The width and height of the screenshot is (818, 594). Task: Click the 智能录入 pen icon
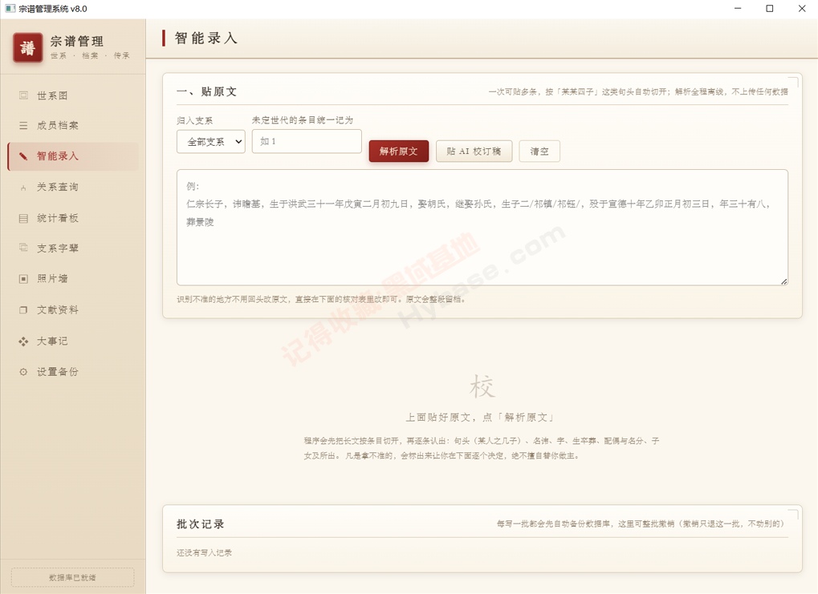23,156
